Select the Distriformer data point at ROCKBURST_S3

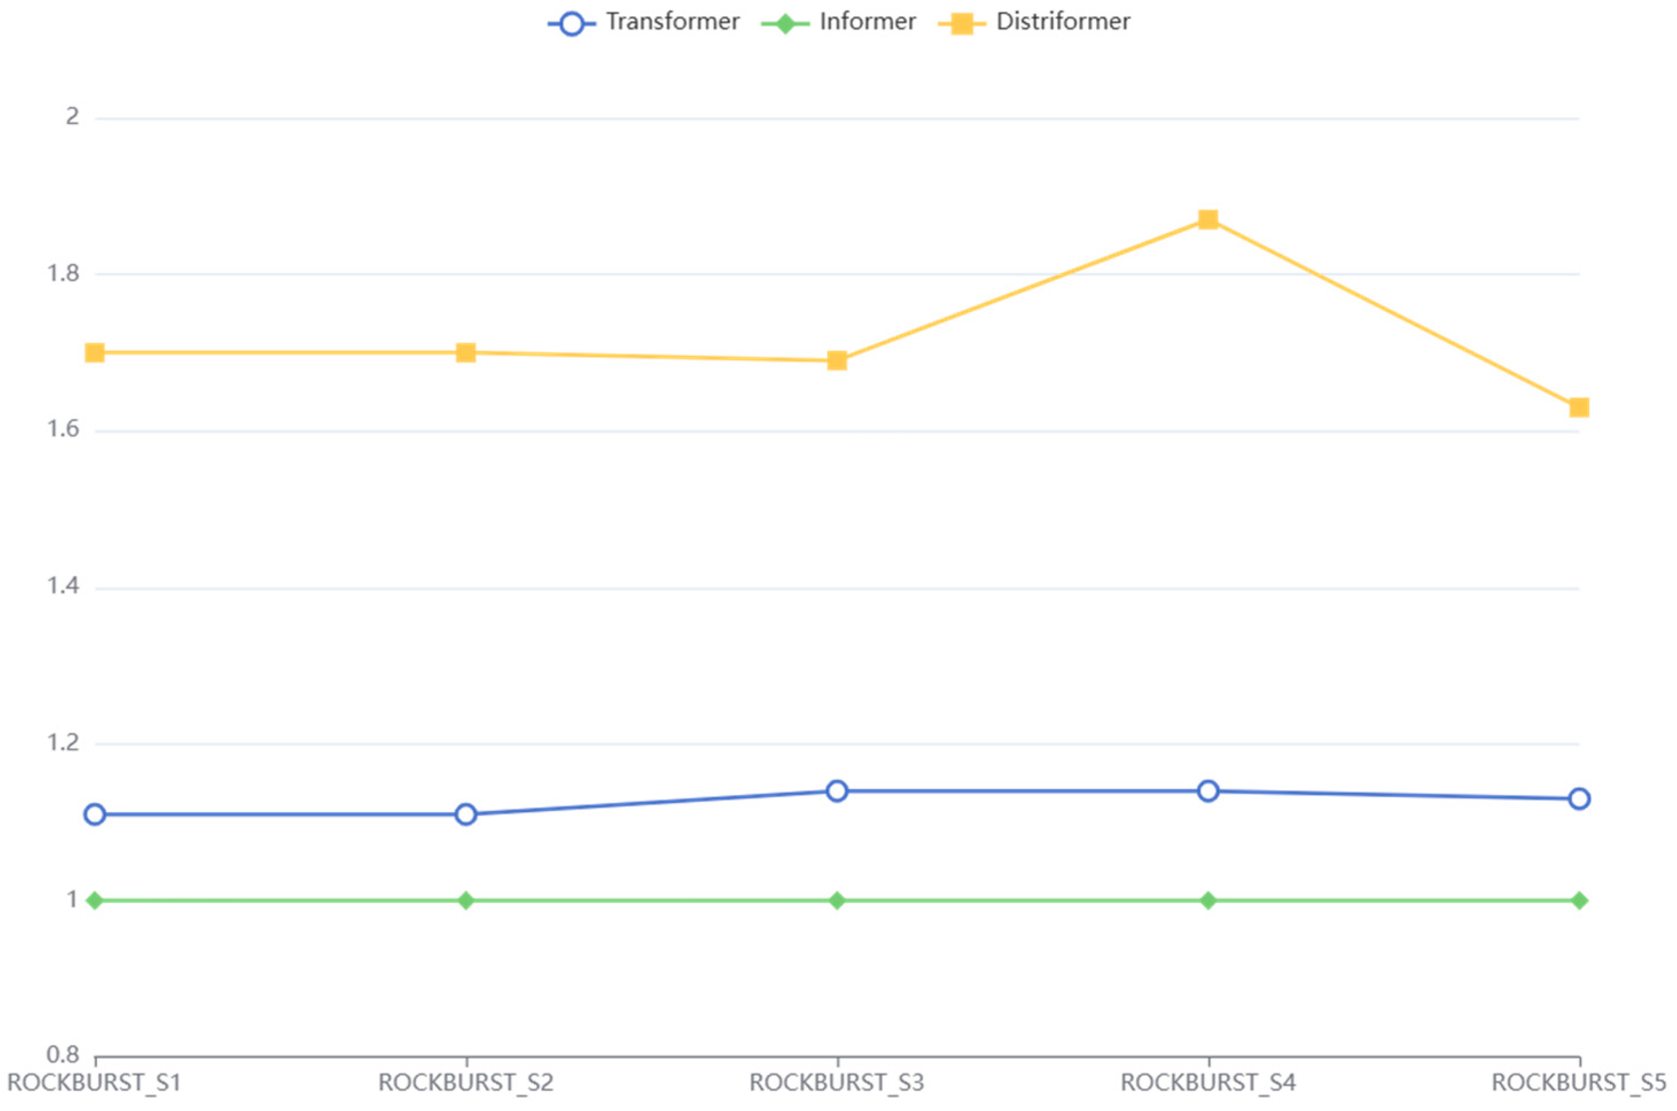pyautogui.click(x=836, y=361)
